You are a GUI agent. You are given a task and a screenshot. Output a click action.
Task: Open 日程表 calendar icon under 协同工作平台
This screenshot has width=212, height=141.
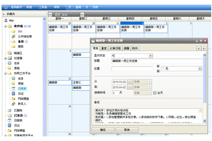13,89
